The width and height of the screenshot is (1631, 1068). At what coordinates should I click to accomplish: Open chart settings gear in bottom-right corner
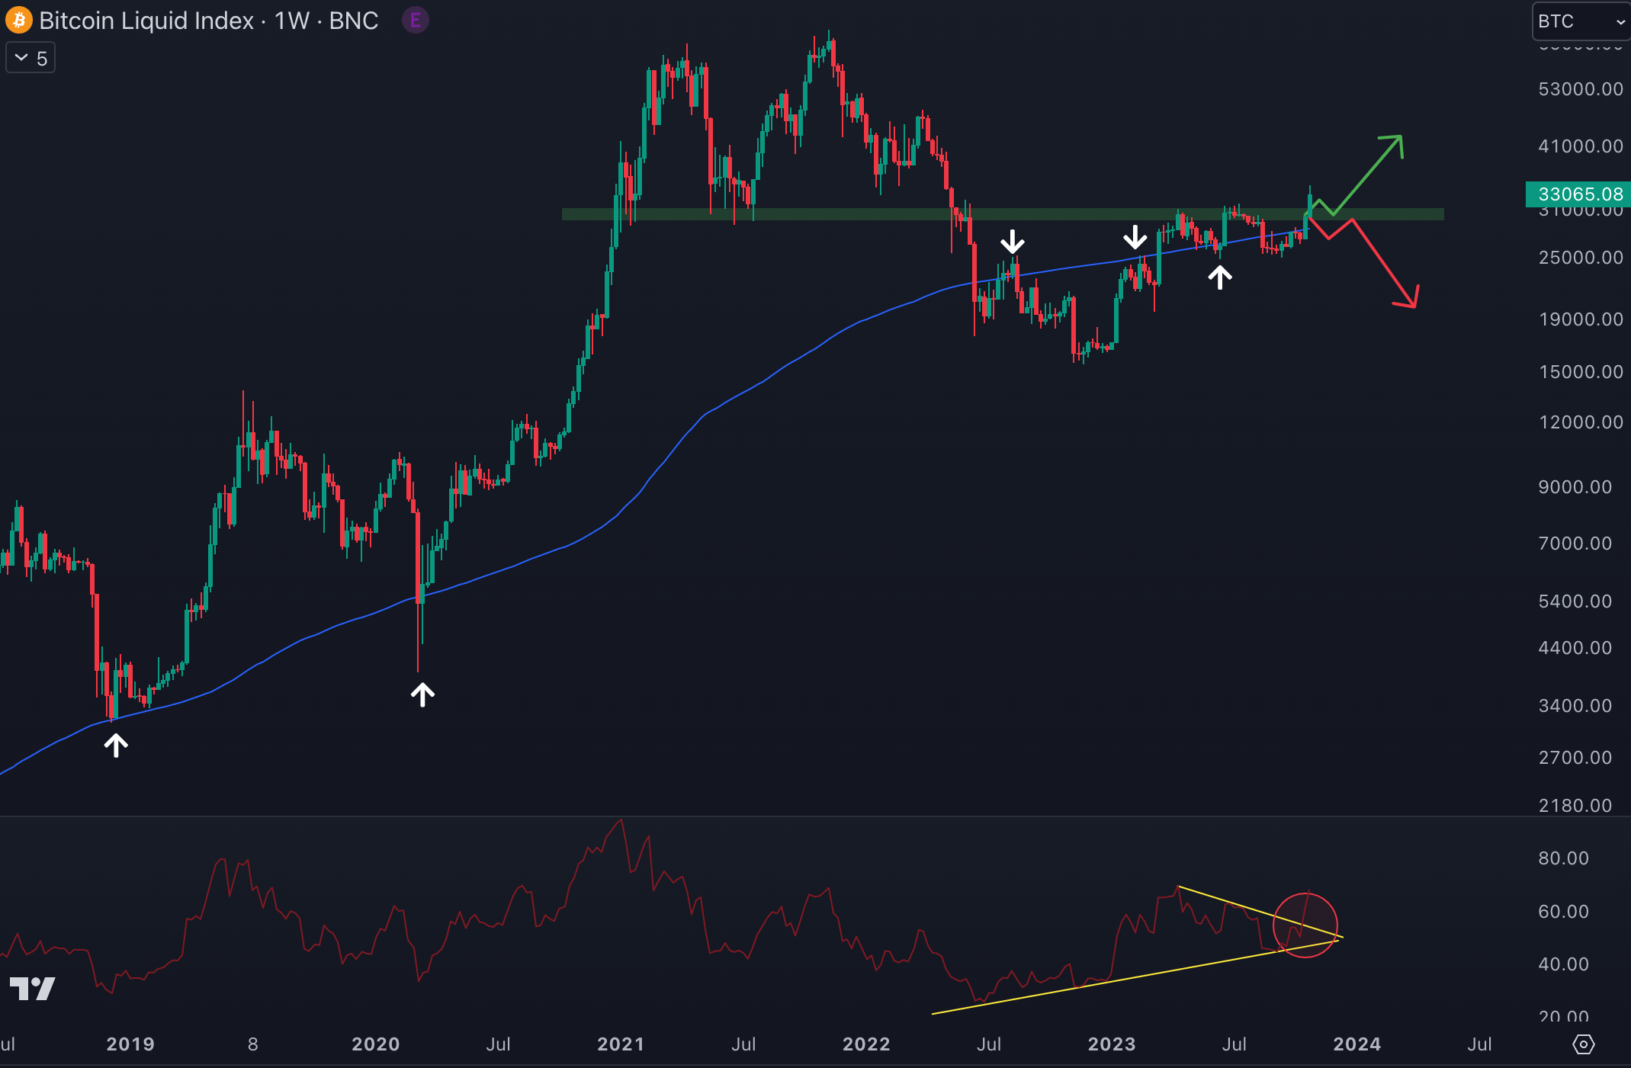tap(1584, 1044)
